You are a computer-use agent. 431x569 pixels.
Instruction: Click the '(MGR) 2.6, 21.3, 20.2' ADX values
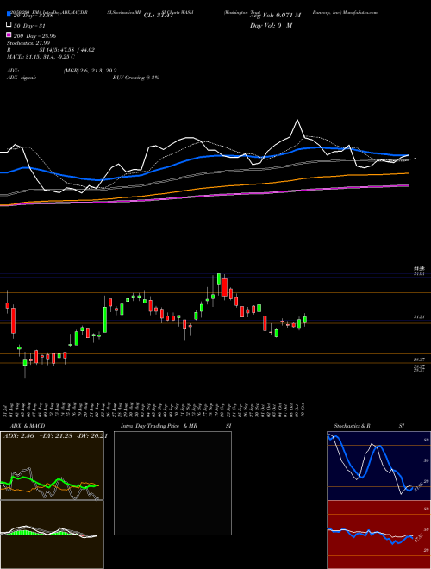click(90, 71)
